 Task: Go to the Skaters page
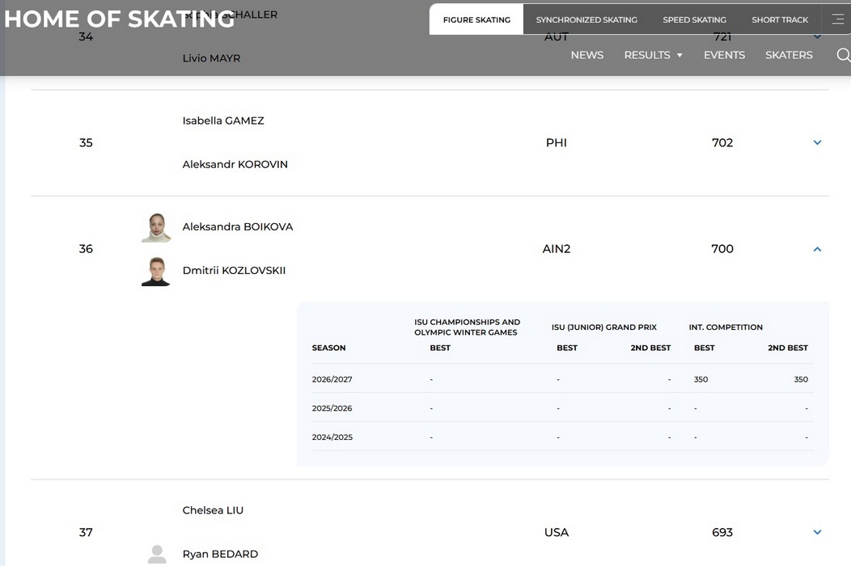tap(789, 55)
